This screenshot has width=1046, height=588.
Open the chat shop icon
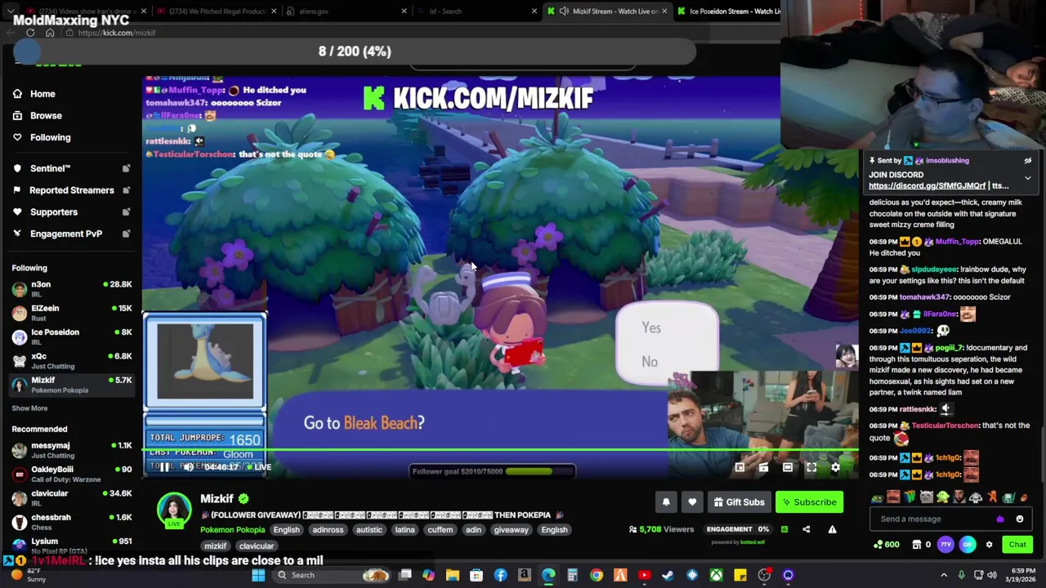[916, 545]
